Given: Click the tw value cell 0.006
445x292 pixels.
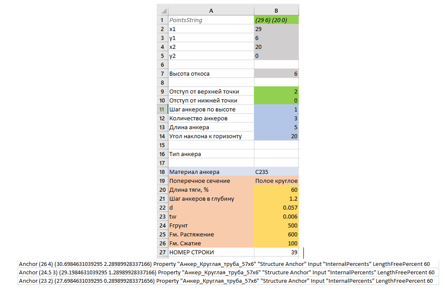Looking at the screenshot, I should click(276, 217).
